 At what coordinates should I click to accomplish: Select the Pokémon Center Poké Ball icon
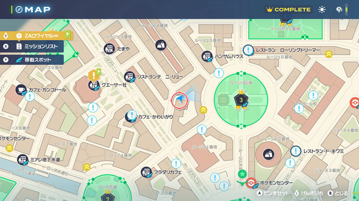point(249,183)
